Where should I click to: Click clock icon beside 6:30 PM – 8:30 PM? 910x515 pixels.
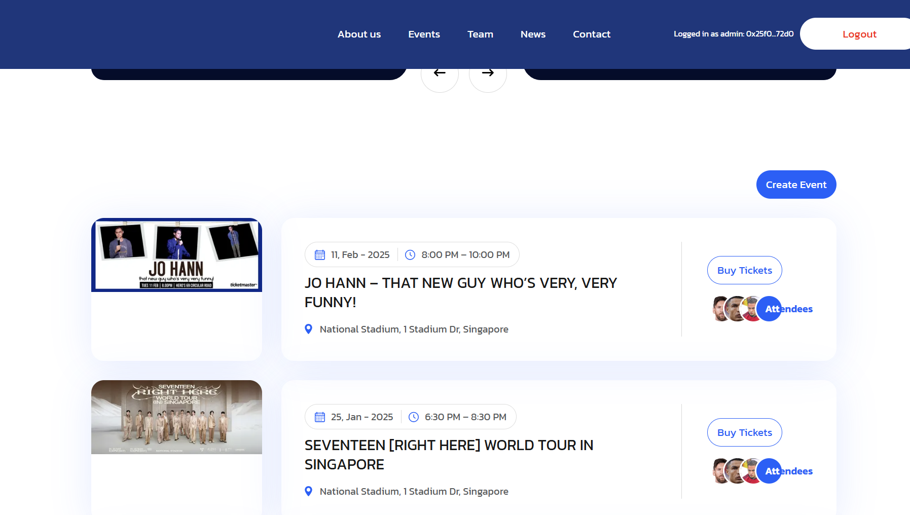414,417
